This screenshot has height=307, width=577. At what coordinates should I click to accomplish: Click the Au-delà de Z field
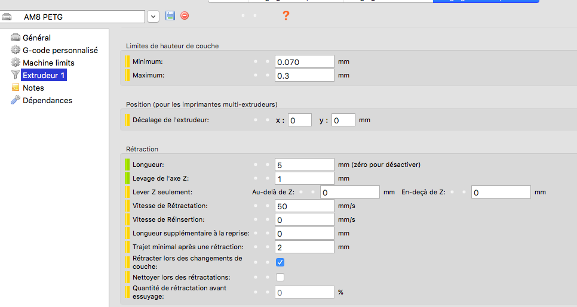350,192
